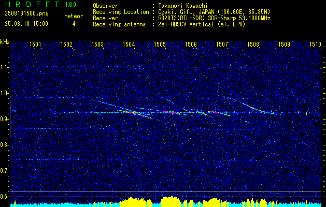Click the 0.6 frequency axis label
The image size is (326, 207).
tap(5, 197)
